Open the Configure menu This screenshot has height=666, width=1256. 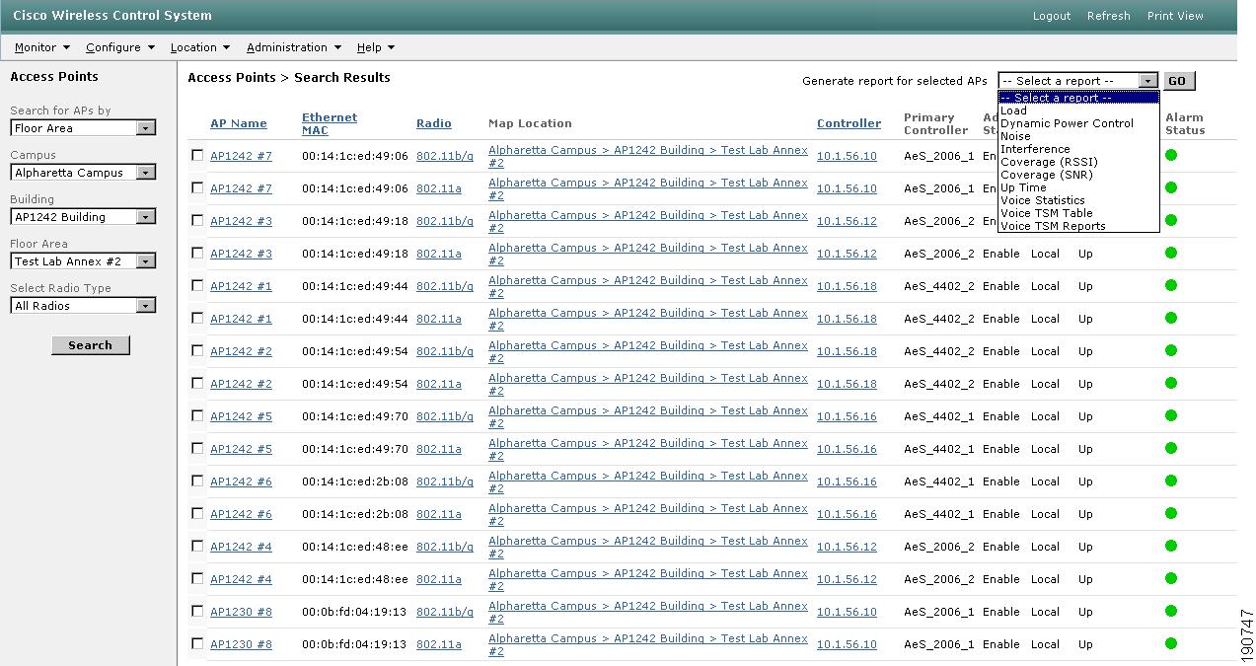click(120, 47)
